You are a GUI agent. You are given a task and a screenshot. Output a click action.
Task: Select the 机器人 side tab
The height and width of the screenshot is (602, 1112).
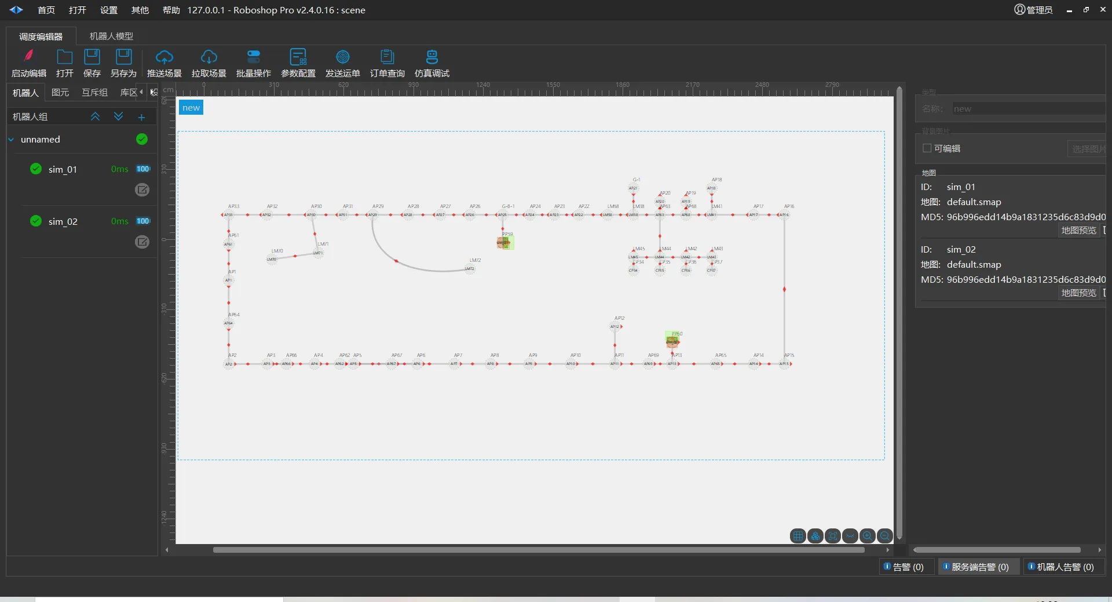pyautogui.click(x=25, y=93)
